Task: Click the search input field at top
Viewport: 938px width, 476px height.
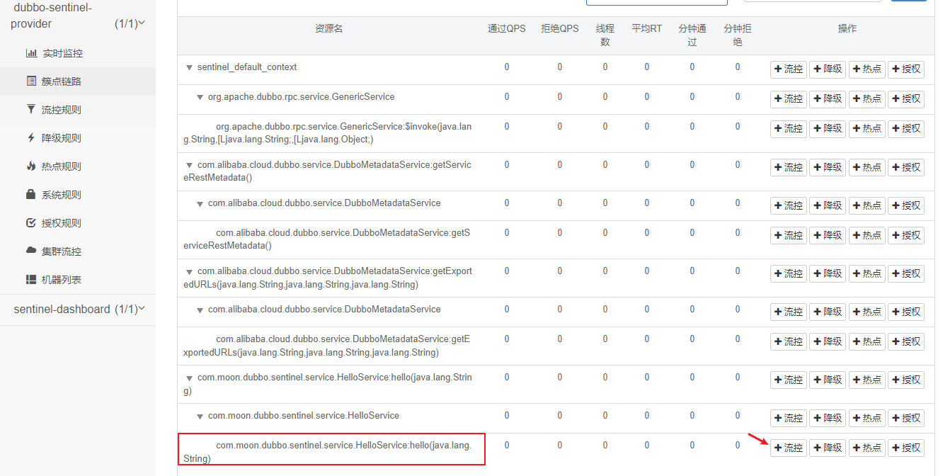Action: [x=657, y=2]
